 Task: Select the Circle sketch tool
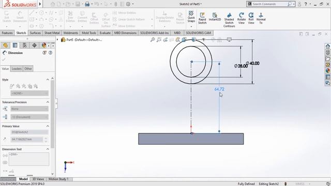pyautogui.click(x=41, y=13)
